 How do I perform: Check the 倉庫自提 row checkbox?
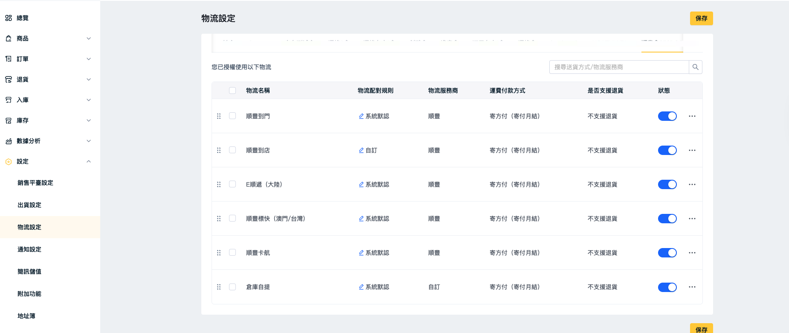click(x=232, y=286)
